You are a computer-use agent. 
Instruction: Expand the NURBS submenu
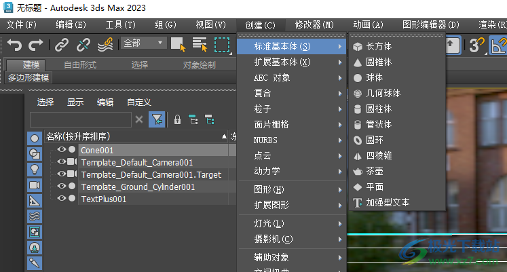point(292,140)
